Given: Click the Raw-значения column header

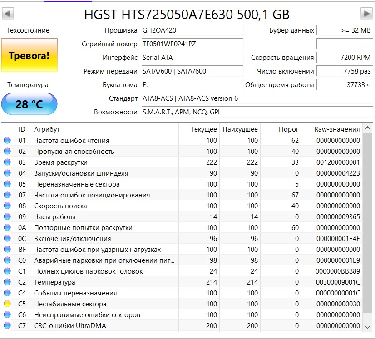Looking at the screenshot, I should tap(336, 129).
